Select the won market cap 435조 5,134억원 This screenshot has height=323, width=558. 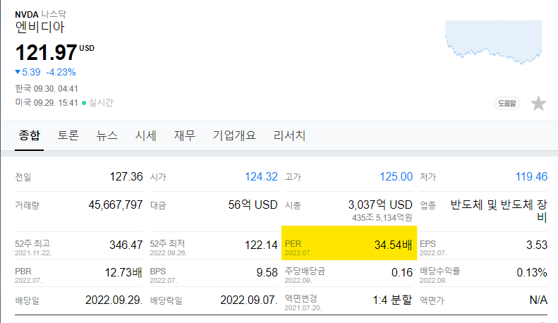382,217
